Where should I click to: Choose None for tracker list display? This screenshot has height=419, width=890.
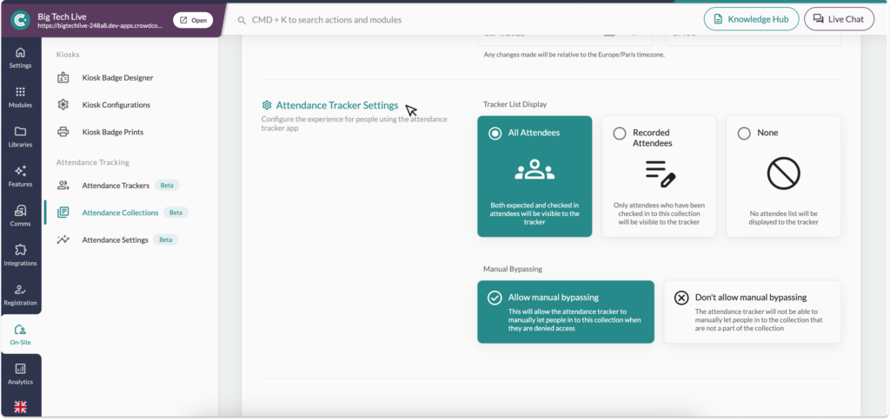click(x=744, y=133)
